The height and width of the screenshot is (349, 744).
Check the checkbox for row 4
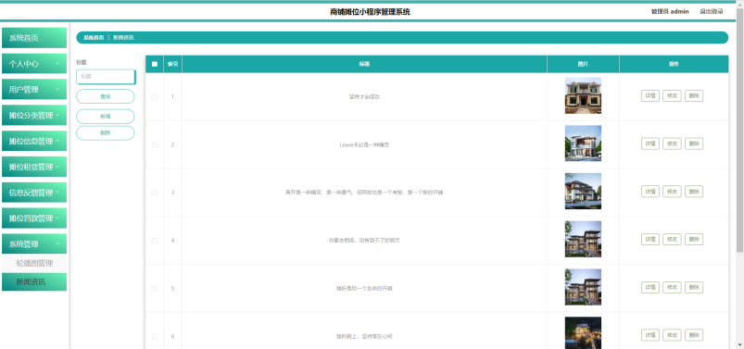155,241
